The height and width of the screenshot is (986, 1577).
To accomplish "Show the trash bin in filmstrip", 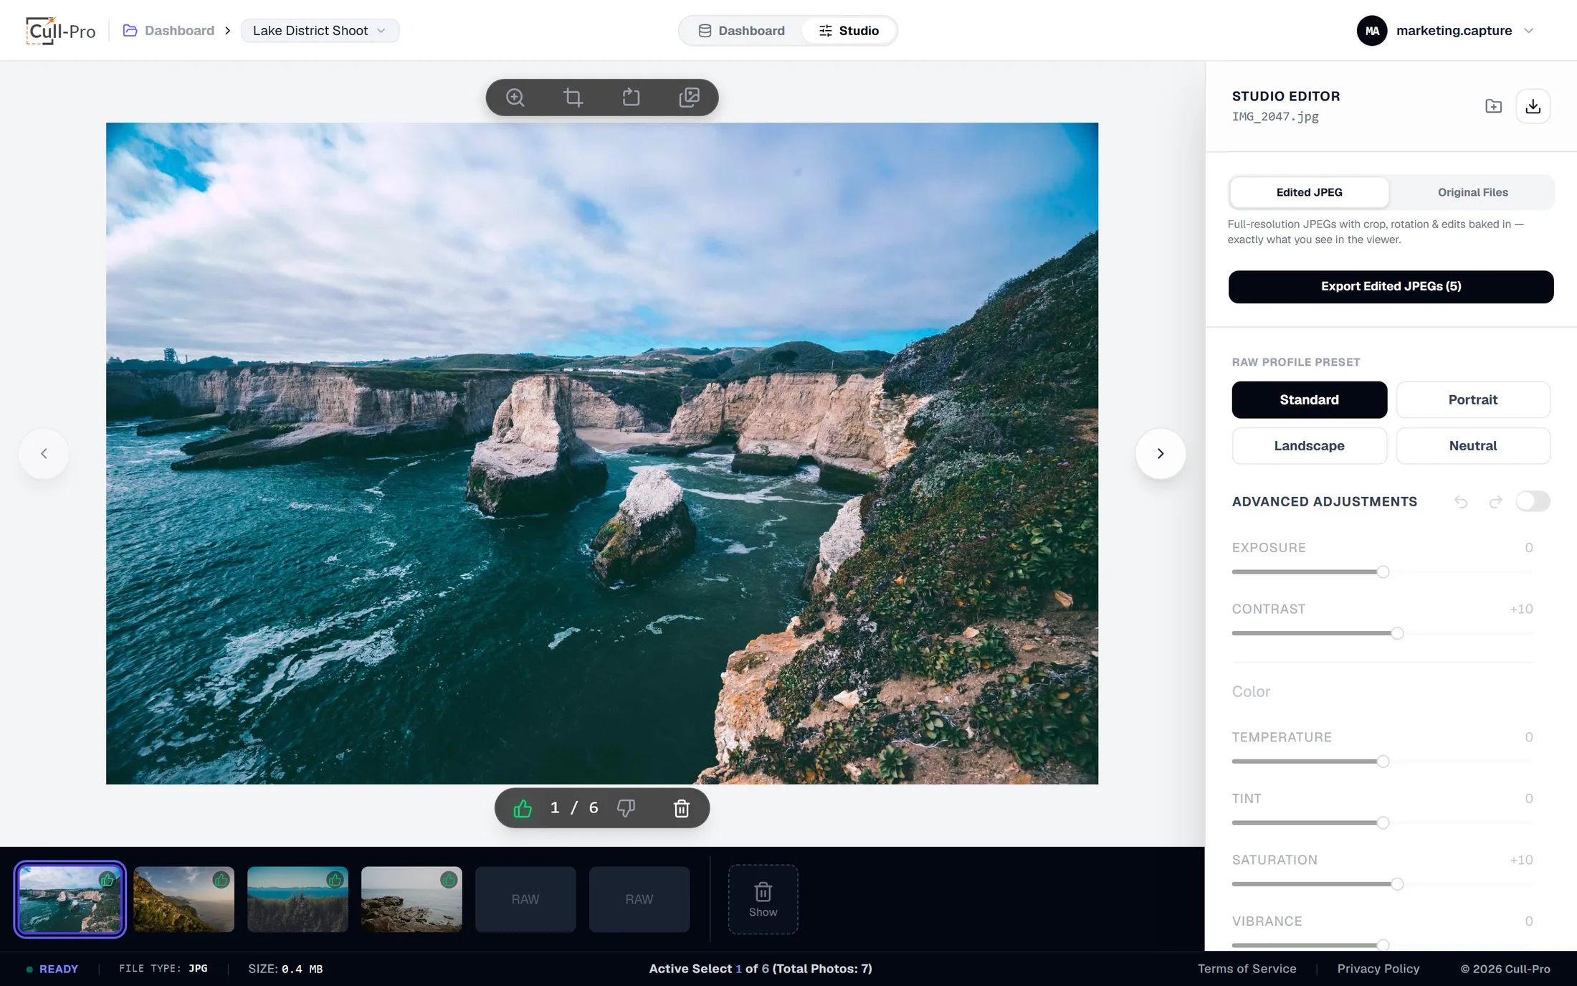I will tap(763, 899).
